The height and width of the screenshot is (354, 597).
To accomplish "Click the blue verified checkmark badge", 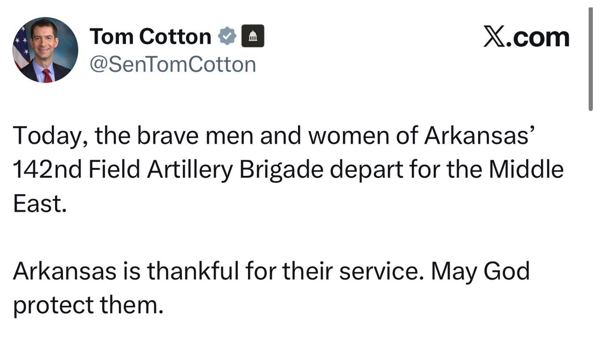I will [228, 36].
